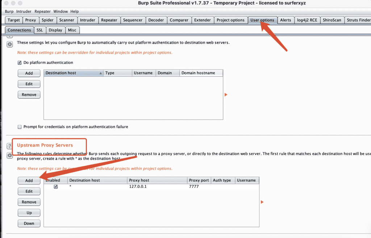Open the log4j2 RCE extension tab
This screenshot has width=371, height=238.
coord(307,20)
